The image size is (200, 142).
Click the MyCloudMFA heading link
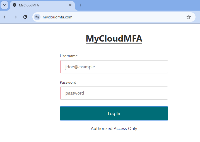point(114,38)
